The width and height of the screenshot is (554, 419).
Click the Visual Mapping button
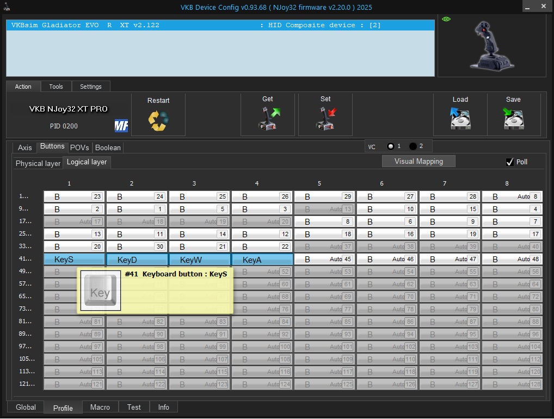[418, 161]
